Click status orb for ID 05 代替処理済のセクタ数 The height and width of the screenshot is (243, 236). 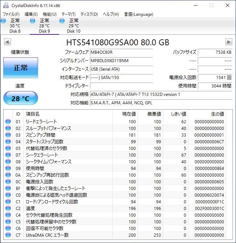click(x=8, y=148)
